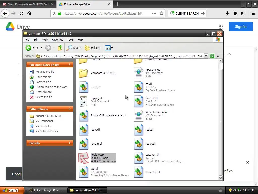Toggle the Folders toolbar button
Image resolution: width=258 pixels, height=194 pixels.
[x=92, y=48]
